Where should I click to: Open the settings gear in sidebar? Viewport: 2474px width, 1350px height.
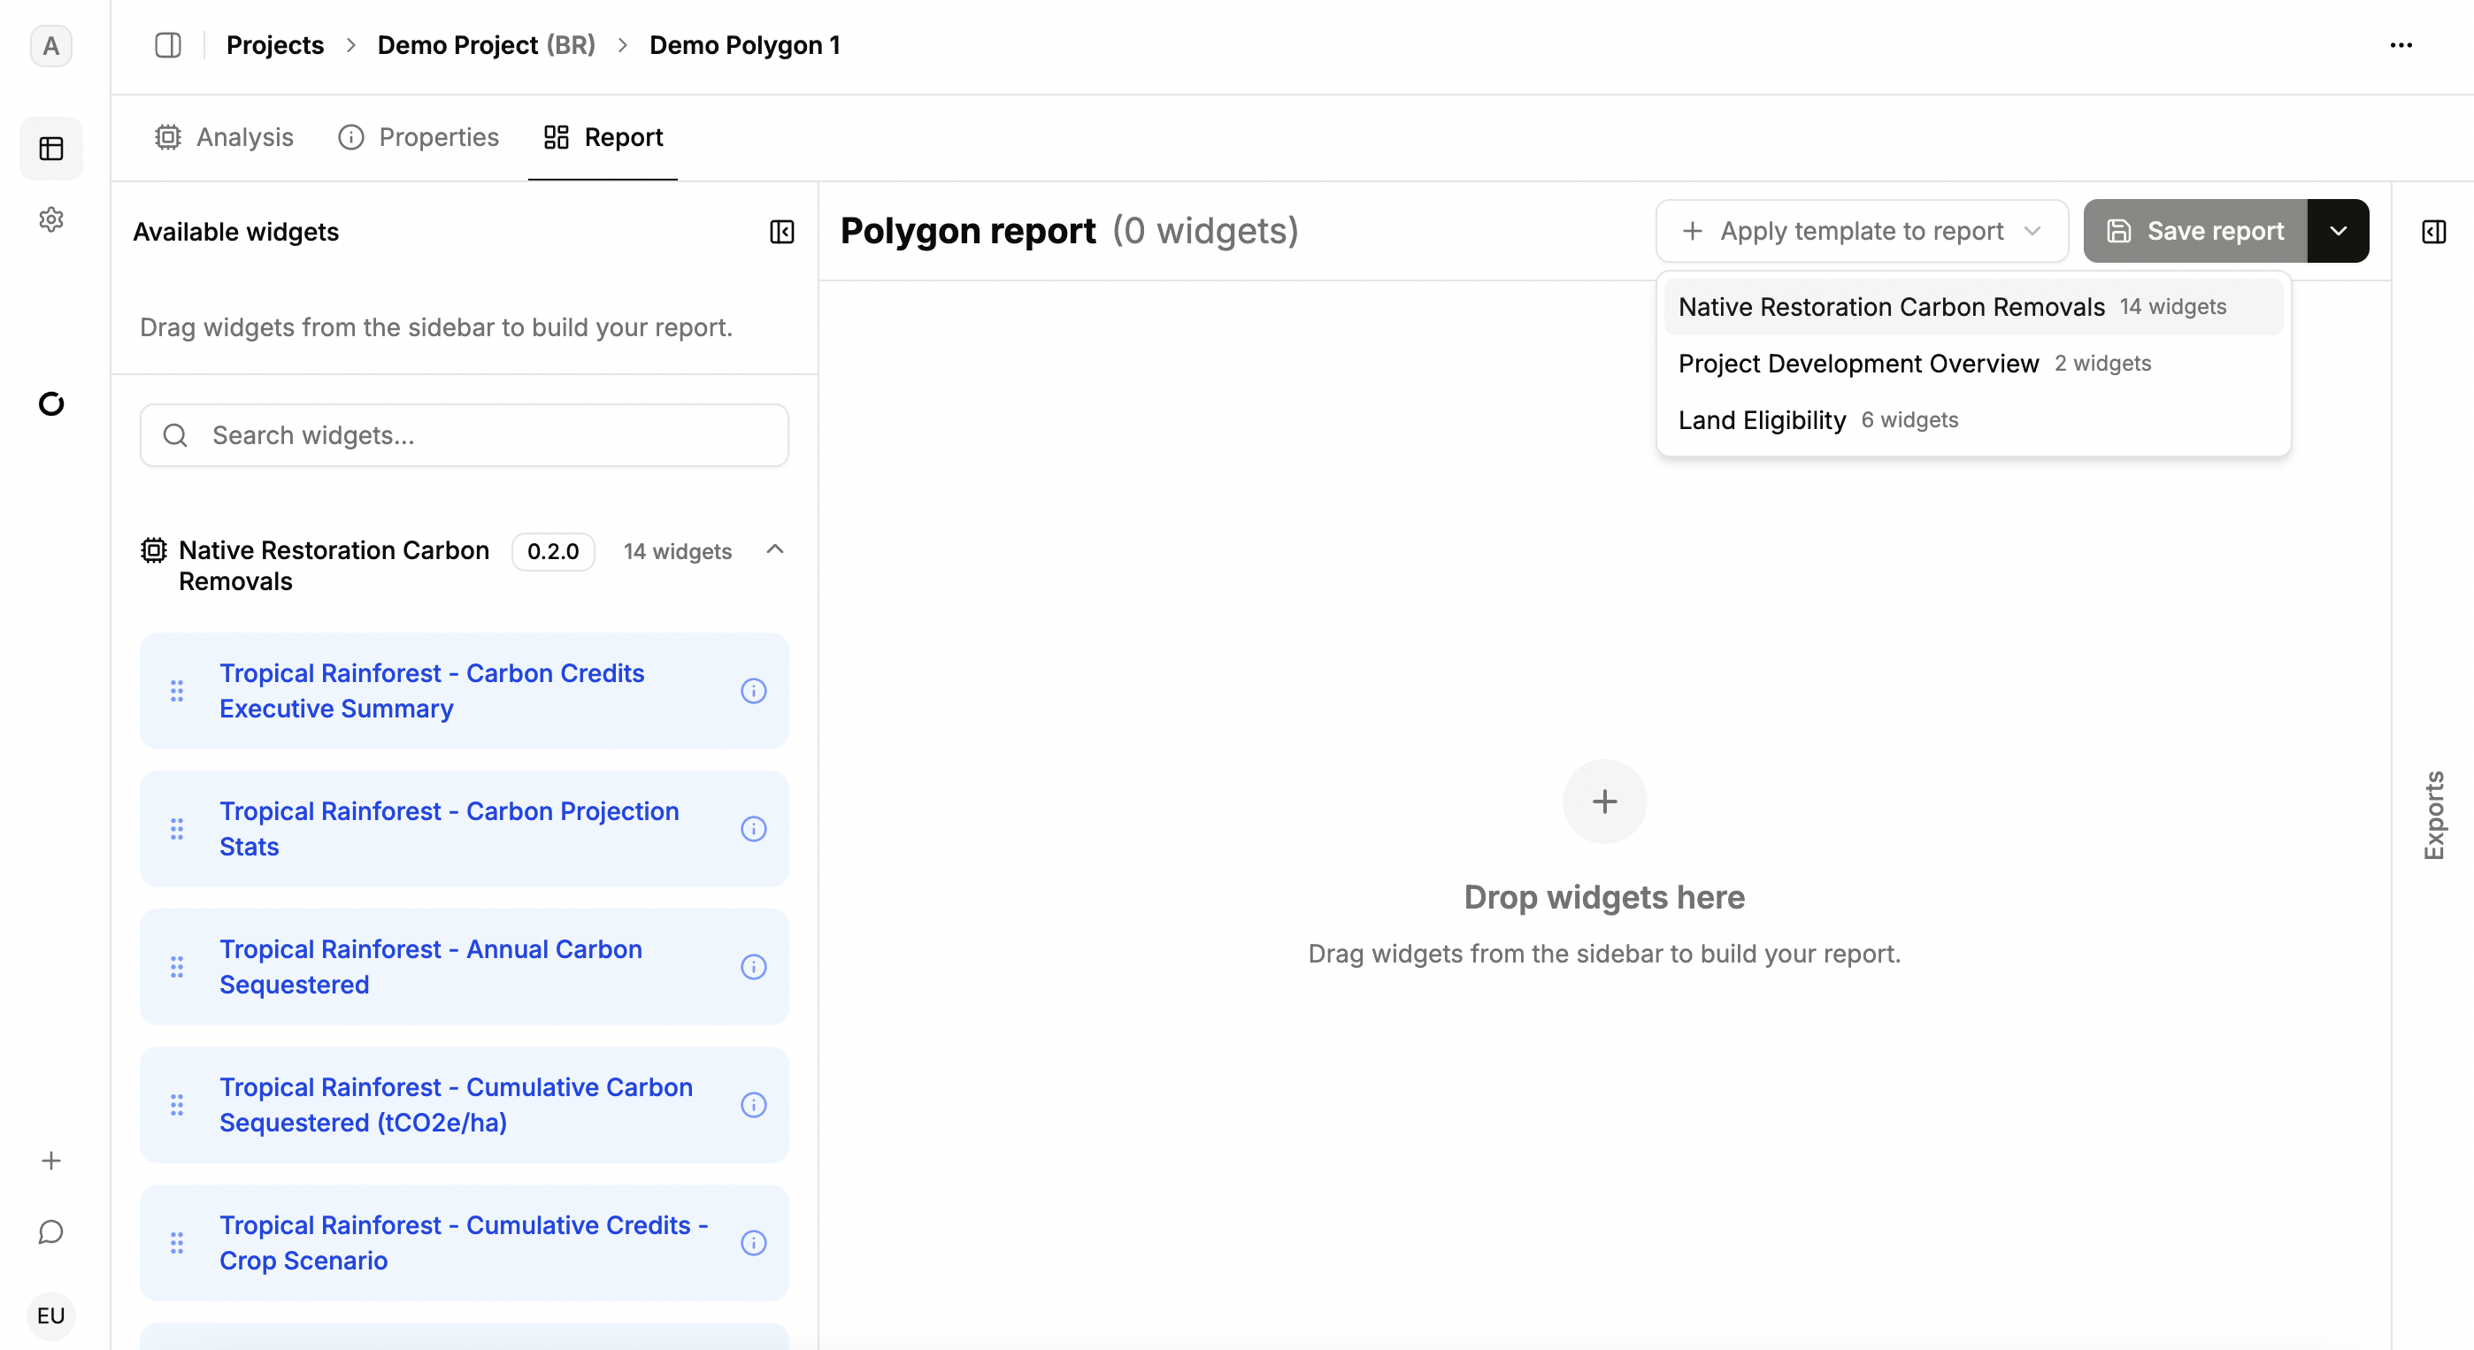tap(51, 220)
